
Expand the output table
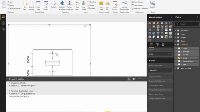tap(176, 38)
